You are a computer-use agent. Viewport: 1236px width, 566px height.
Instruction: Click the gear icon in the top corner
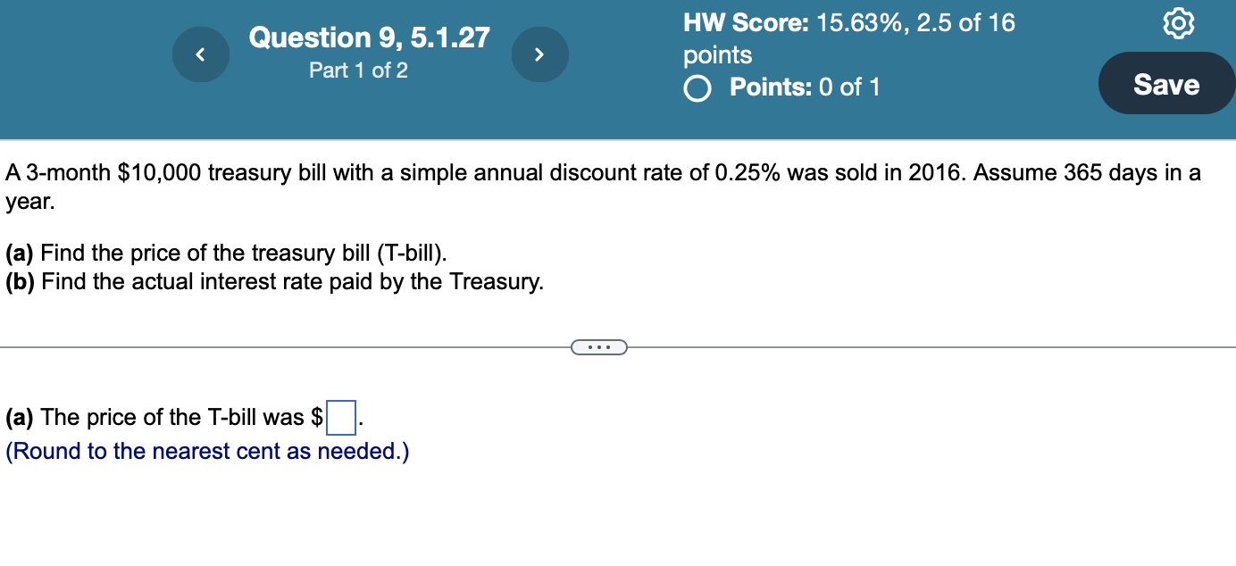[1178, 23]
